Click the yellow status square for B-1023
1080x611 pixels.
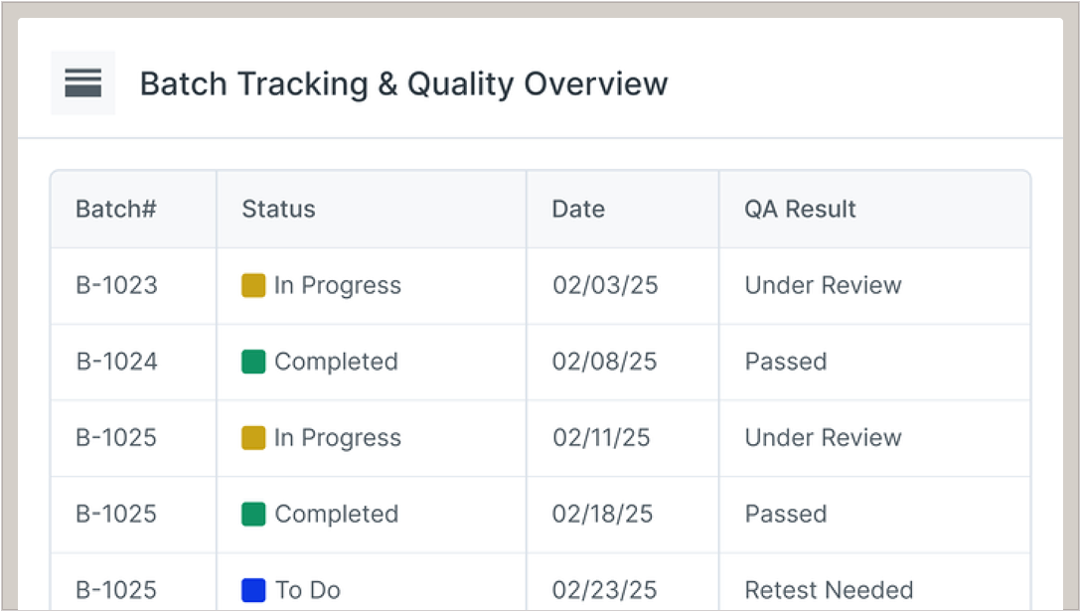coord(253,286)
